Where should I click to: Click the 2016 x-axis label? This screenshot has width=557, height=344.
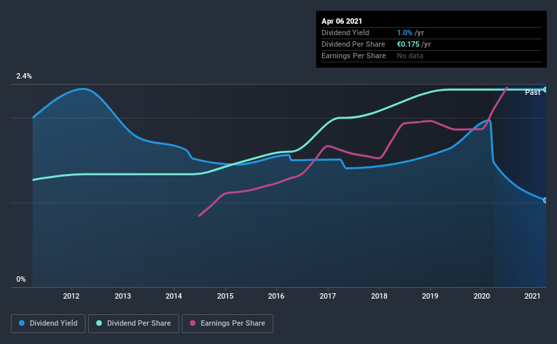[x=276, y=296]
